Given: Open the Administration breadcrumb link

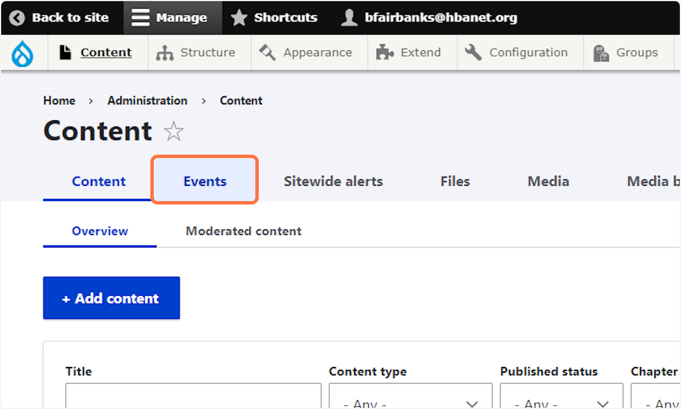Looking at the screenshot, I should (x=147, y=100).
